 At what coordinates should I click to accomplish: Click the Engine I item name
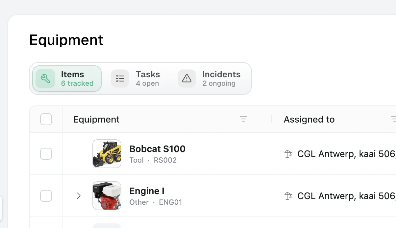[x=147, y=191]
